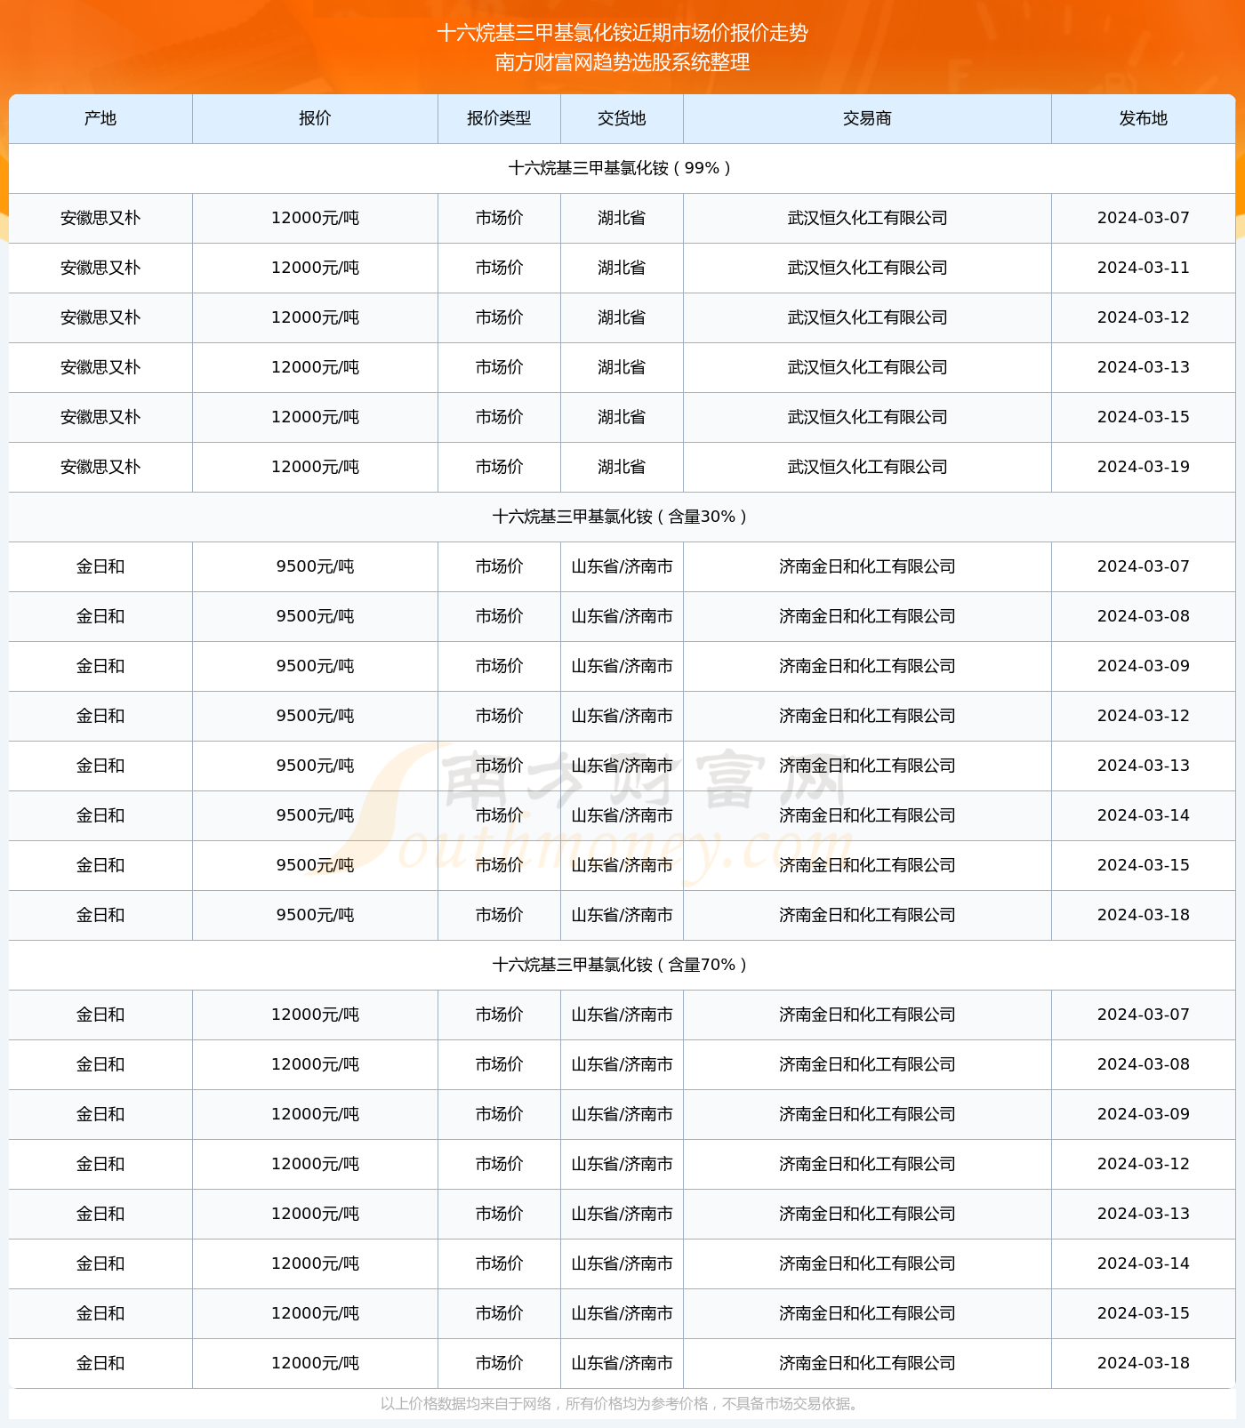This screenshot has height=1428, width=1245.
Task: Select 安徽思又朴 in the 2024-03-11 row
Action: pos(100,268)
